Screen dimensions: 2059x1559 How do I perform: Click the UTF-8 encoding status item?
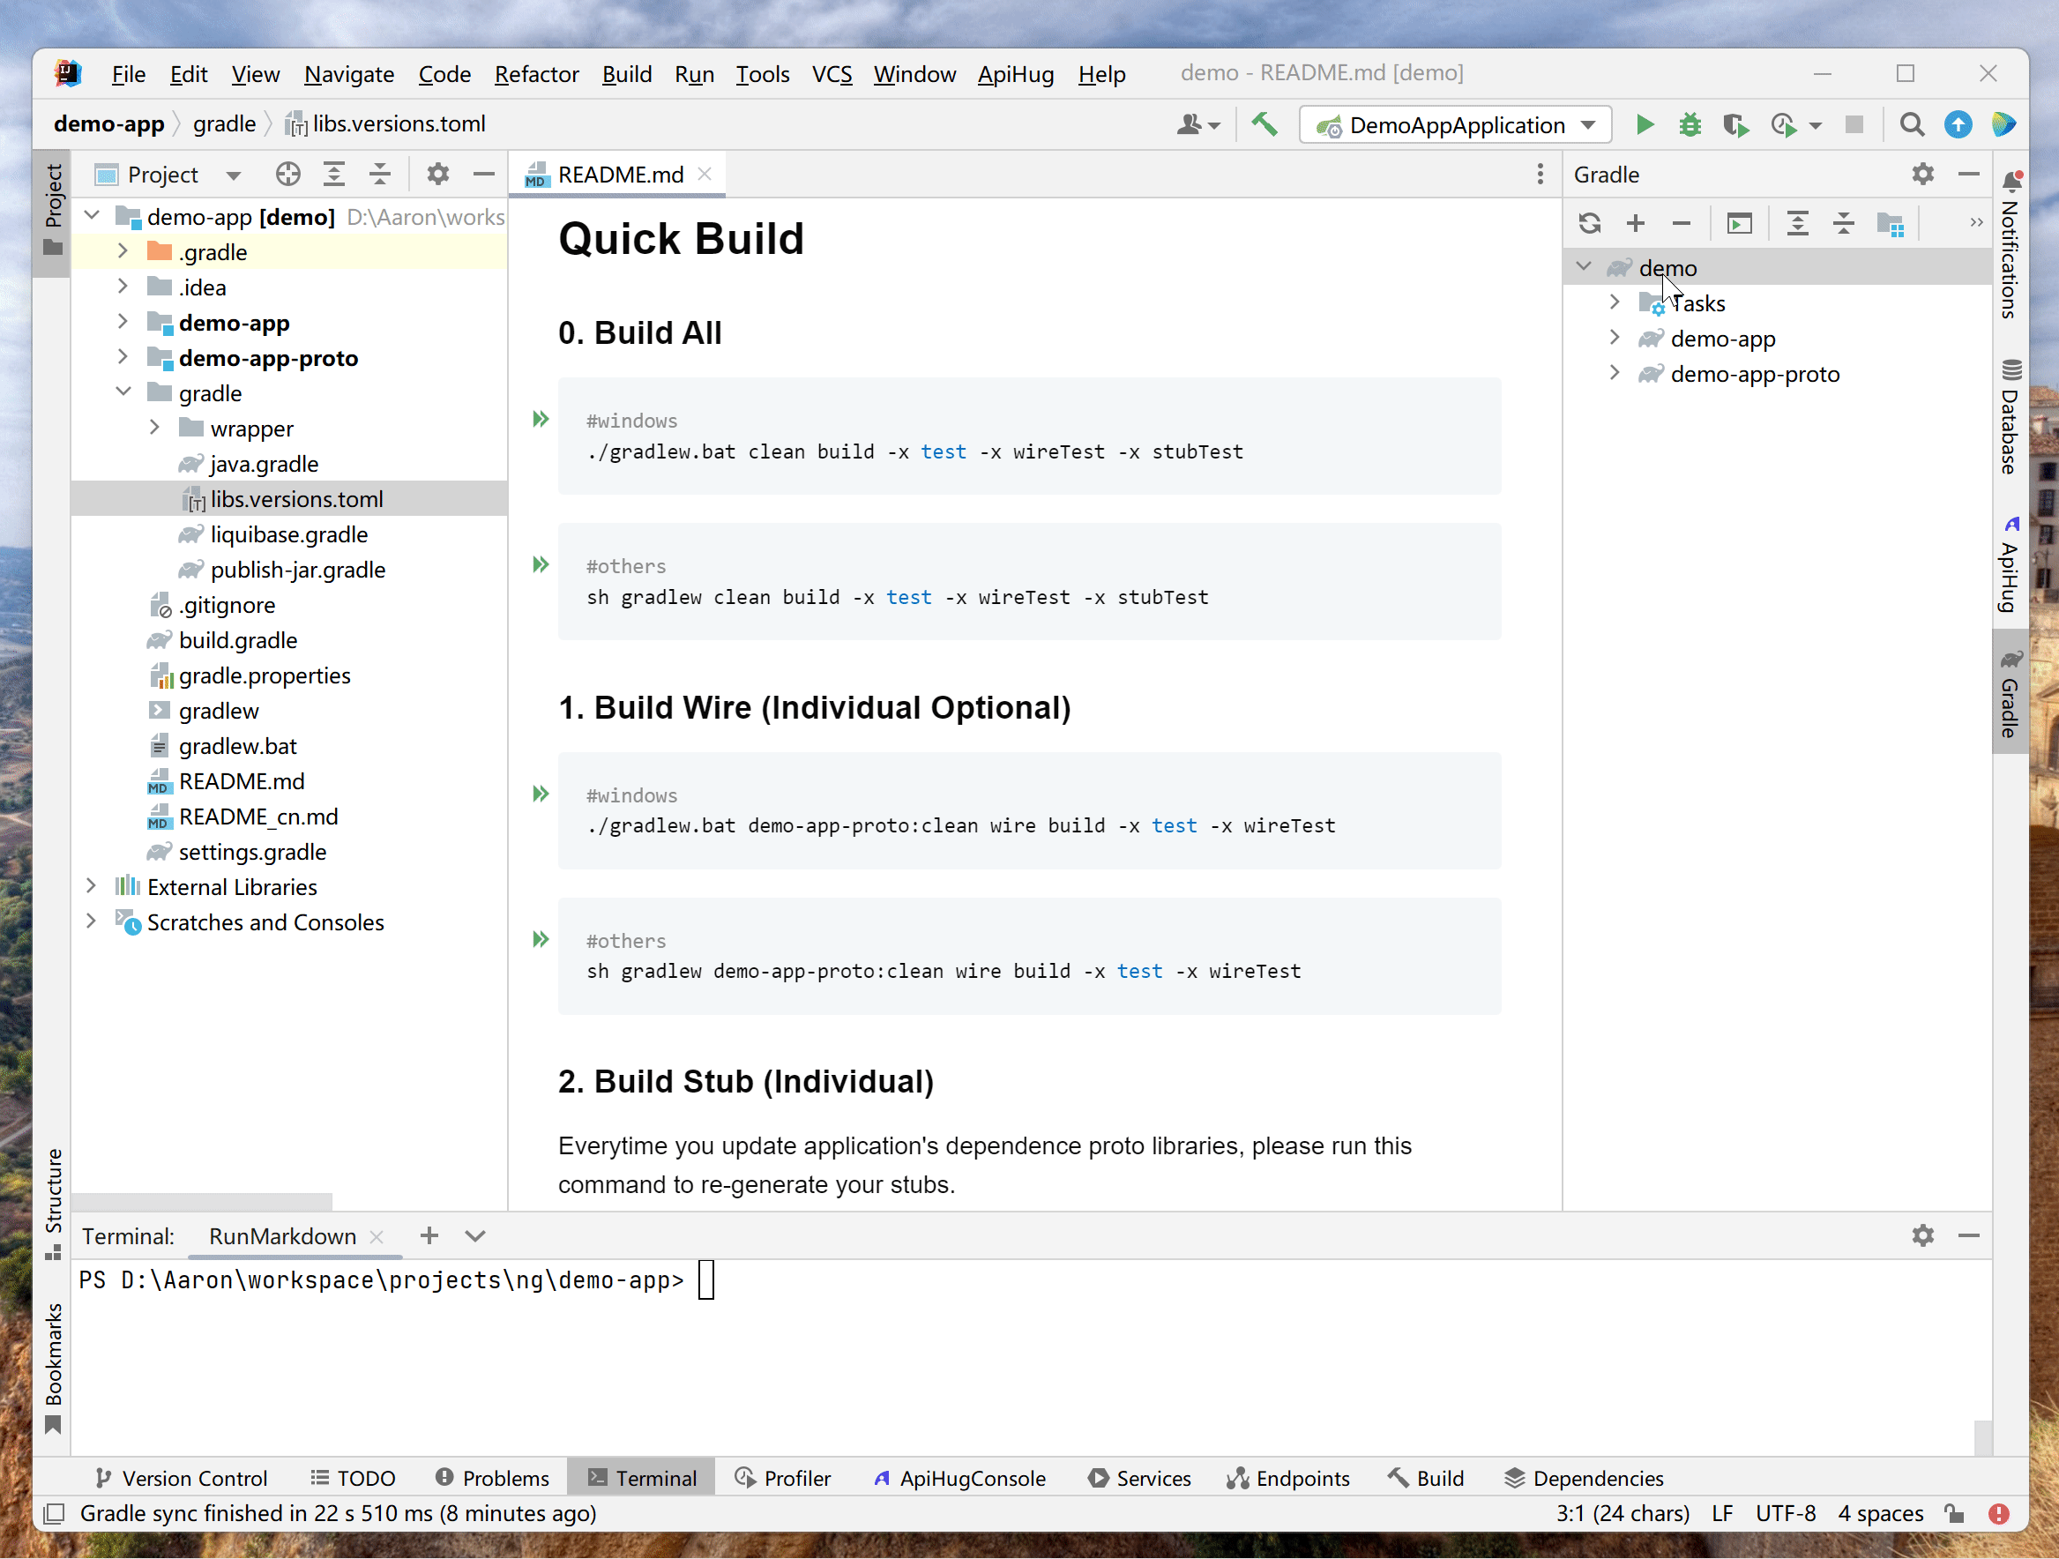[1786, 1514]
